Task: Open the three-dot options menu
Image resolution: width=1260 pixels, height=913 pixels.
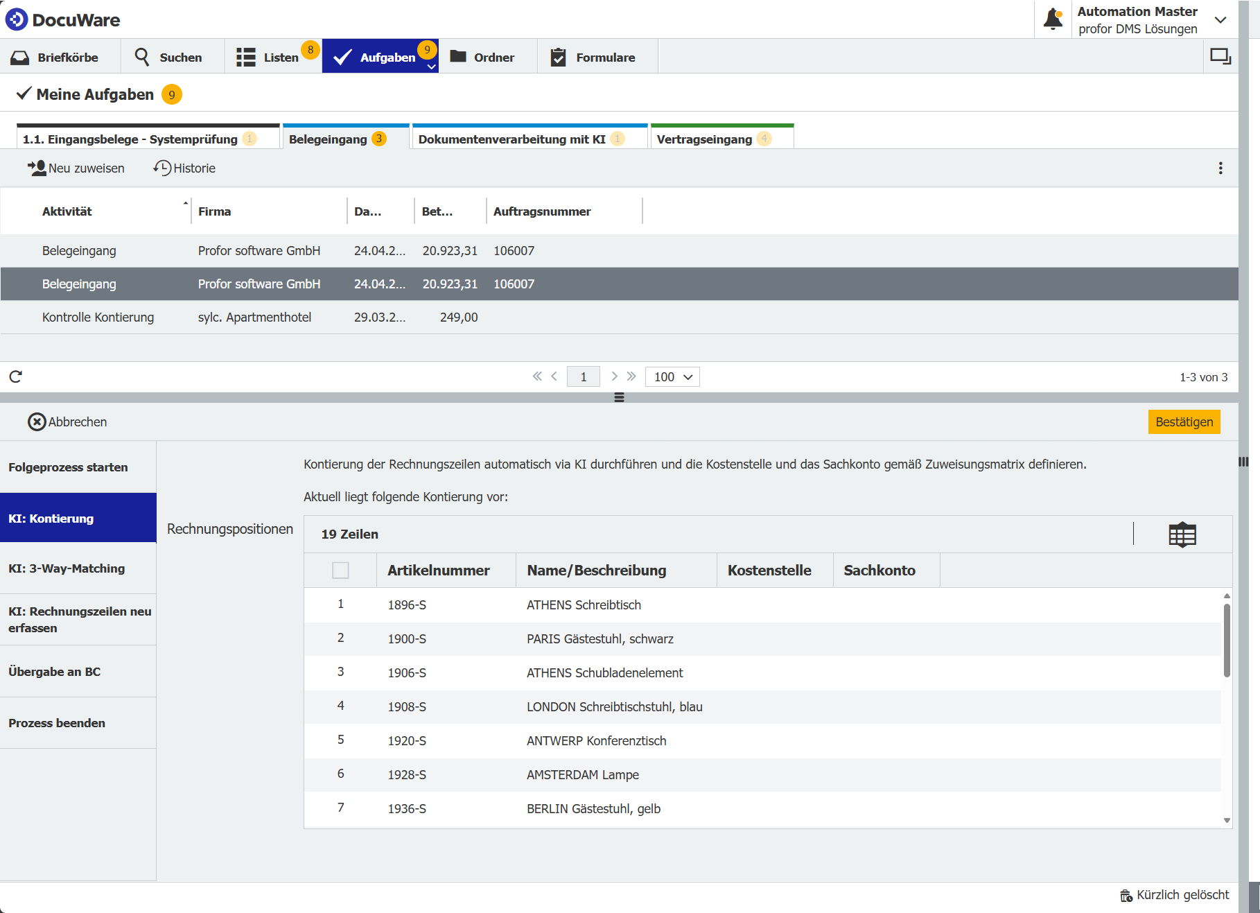Action: 1220,168
